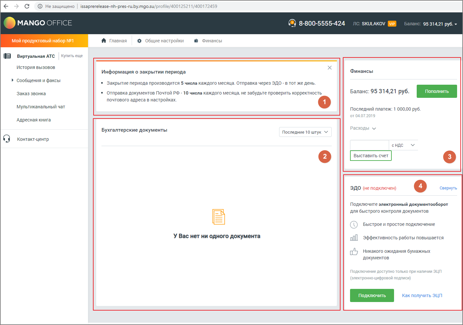Reload the page with refresh icon
Screen dimensions: 463x325
tap(27, 6)
